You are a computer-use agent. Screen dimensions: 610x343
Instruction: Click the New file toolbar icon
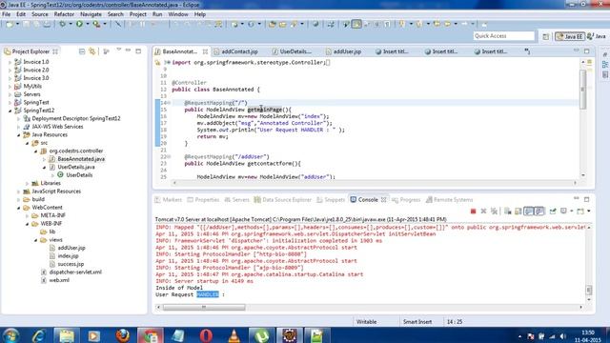10,24
